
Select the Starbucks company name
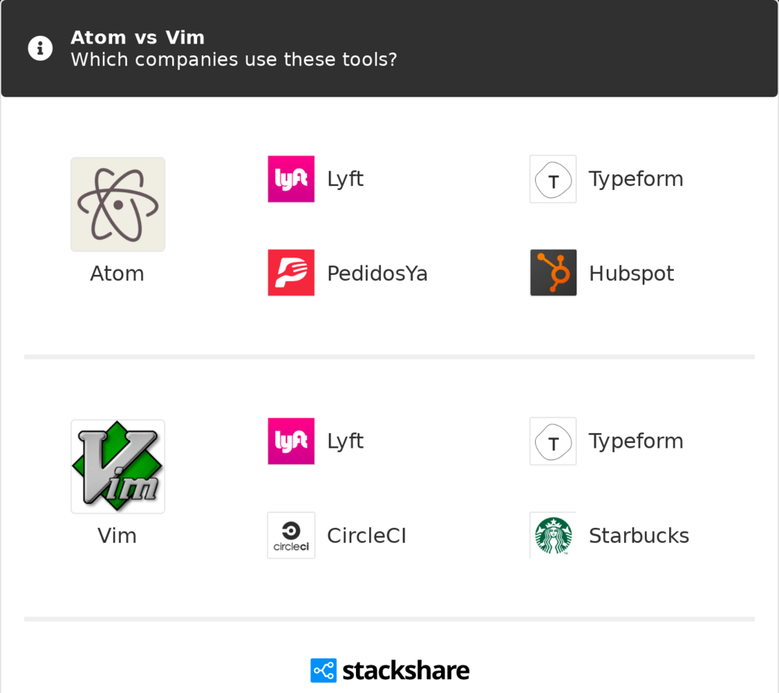pos(639,536)
